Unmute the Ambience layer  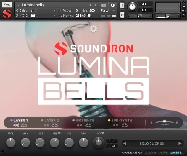tap(79, 125)
